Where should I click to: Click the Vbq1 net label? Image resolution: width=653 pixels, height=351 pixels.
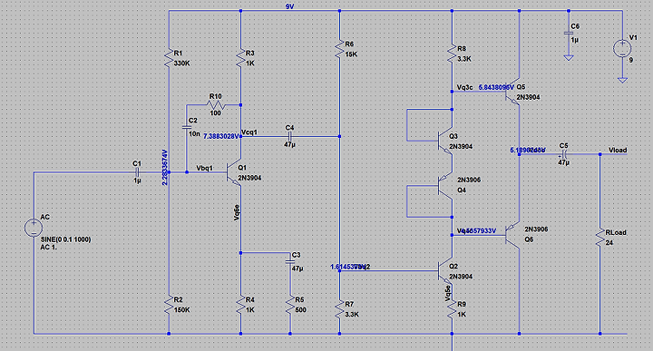tap(204, 168)
